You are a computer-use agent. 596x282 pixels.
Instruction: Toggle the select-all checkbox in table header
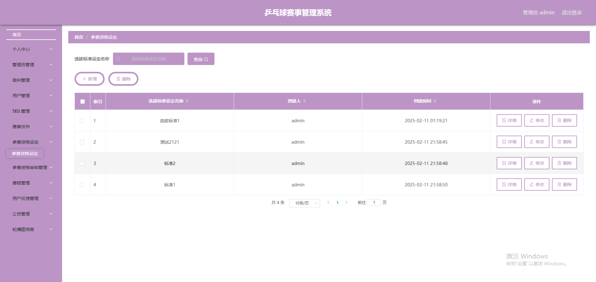click(x=83, y=102)
